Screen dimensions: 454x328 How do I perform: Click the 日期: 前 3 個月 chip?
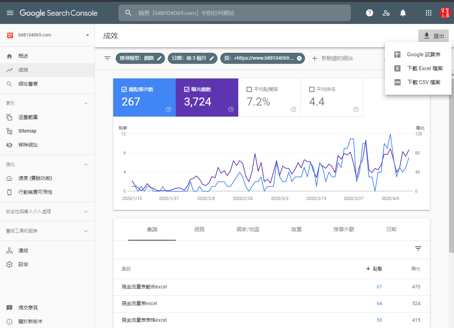point(193,58)
